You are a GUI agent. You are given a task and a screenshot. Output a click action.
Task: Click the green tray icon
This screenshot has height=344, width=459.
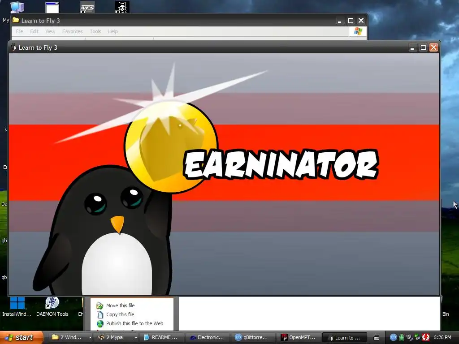[401, 337]
